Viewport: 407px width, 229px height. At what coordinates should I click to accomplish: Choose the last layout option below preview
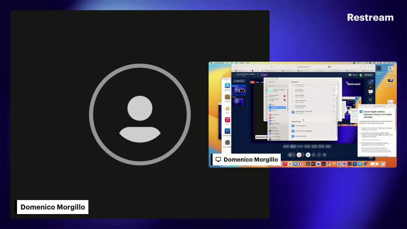click(328, 146)
